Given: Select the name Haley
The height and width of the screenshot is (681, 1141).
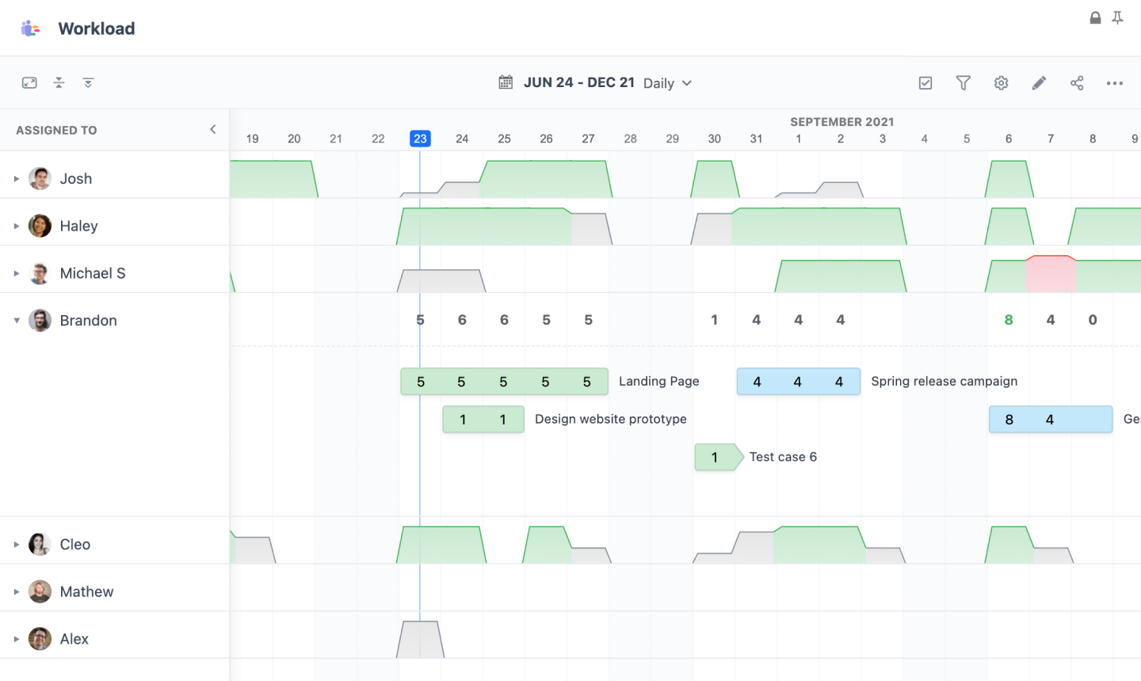Looking at the screenshot, I should tap(79, 226).
